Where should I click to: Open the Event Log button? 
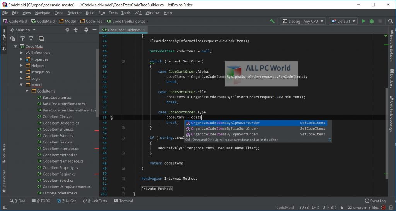[375, 201]
